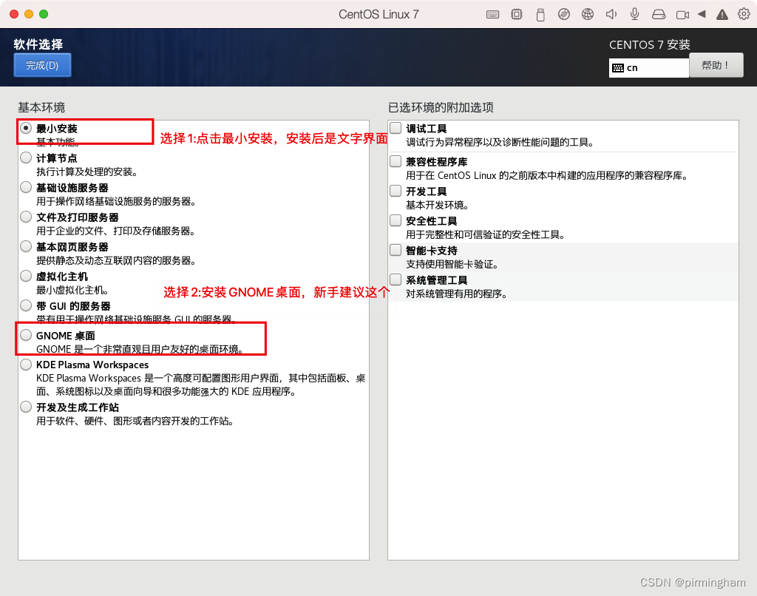Pick the 带 GUI 的服务器 radio option
Image resolution: width=757 pixels, height=596 pixels.
pyautogui.click(x=26, y=305)
